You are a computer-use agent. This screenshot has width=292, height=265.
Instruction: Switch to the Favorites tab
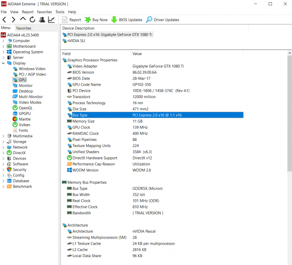click(x=23, y=28)
